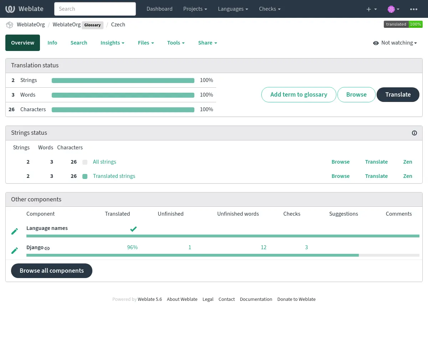Open Donate to Weblate footer link
The width and height of the screenshot is (428, 339).
click(296, 299)
